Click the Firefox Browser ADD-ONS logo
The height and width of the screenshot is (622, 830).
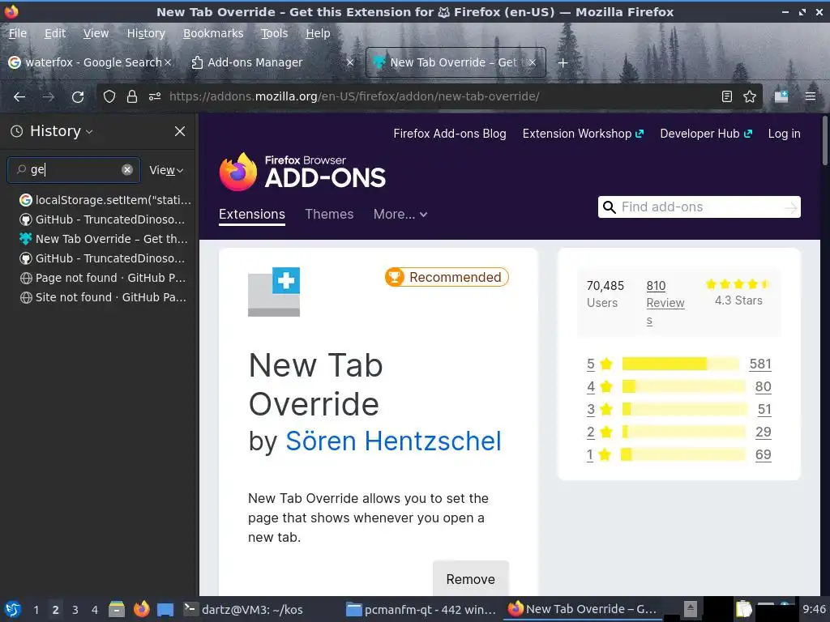coord(302,172)
